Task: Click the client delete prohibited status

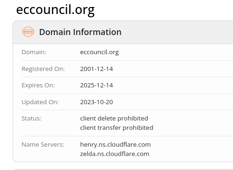Action: coord(114,119)
